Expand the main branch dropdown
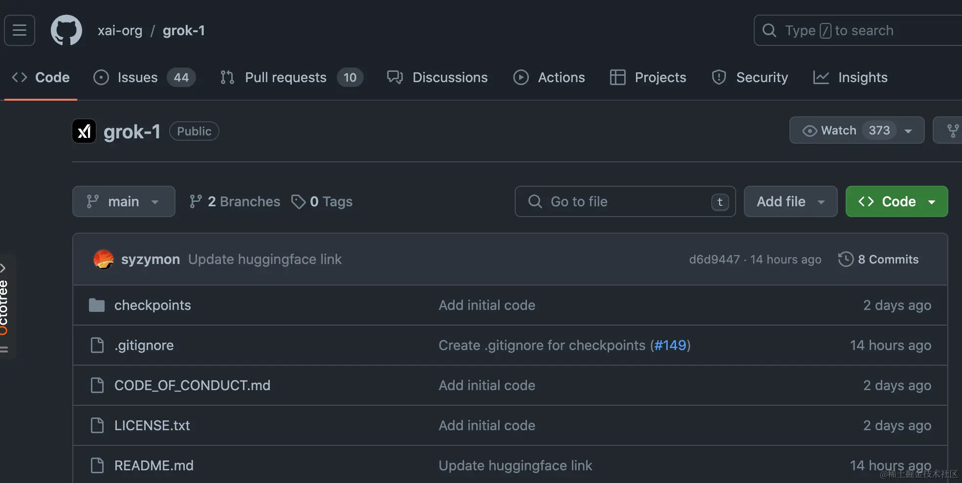962x483 pixels. (x=123, y=201)
